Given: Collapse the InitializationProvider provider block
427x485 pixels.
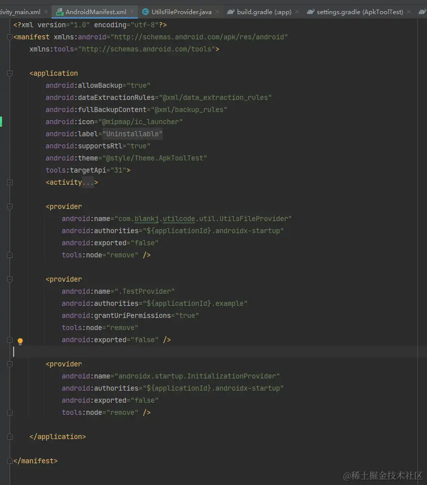Looking at the screenshot, I should coord(10,364).
